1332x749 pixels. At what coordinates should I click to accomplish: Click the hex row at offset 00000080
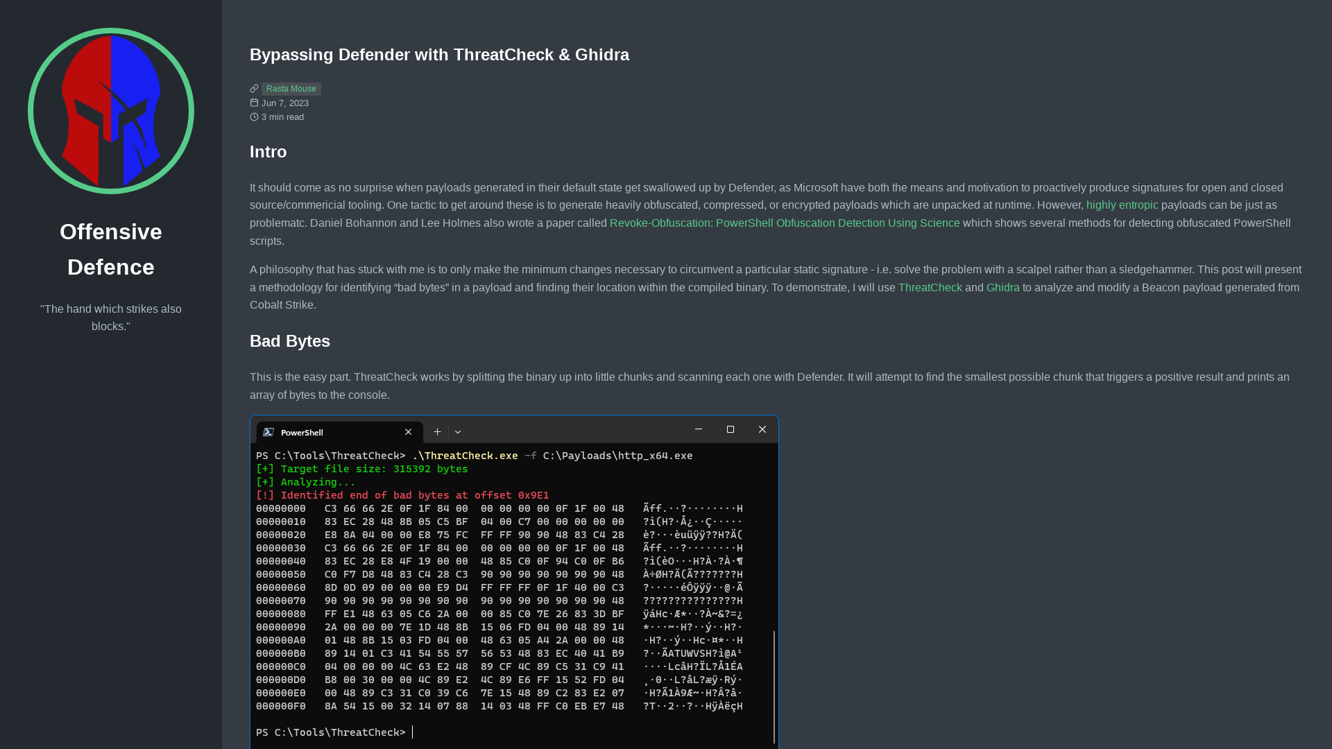pyautogui.click(x=499, y=614)
